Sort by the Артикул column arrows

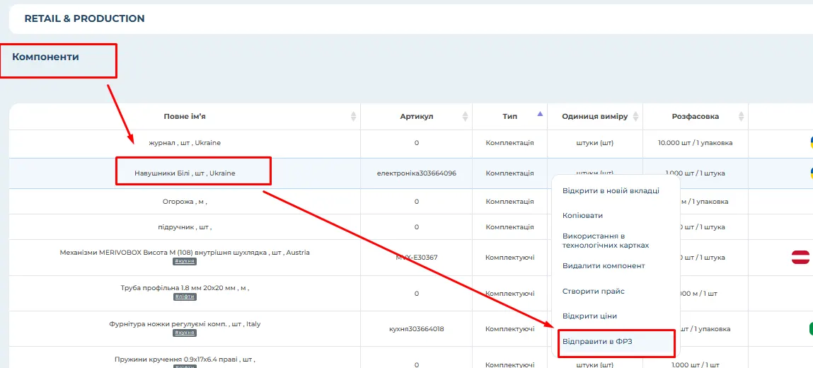coord(465,117)
